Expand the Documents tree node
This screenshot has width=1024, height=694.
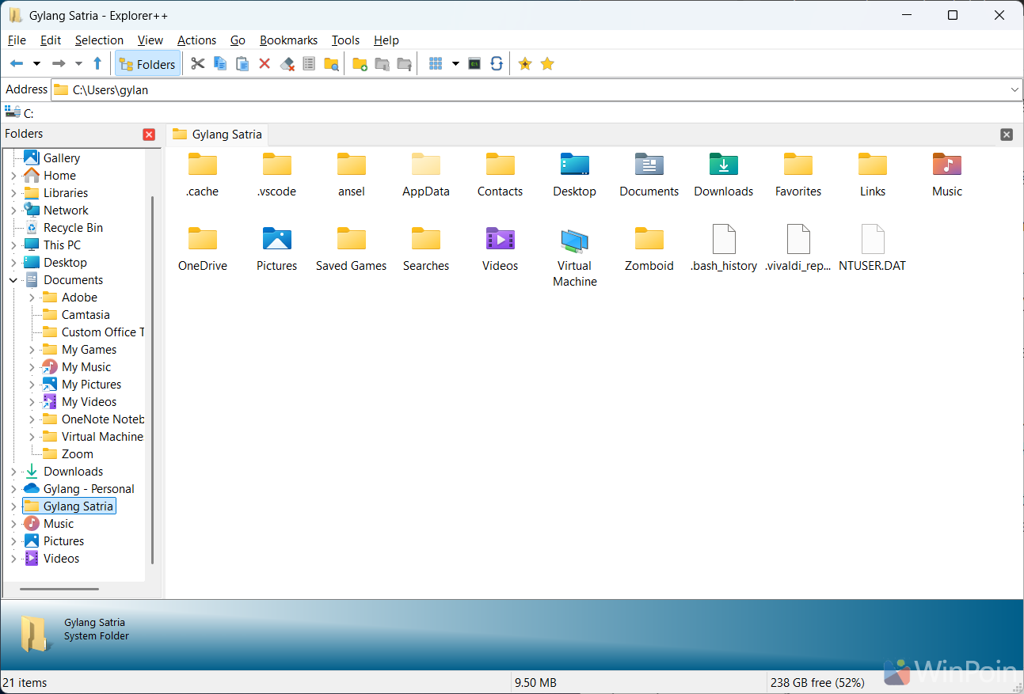pos(13,279)
